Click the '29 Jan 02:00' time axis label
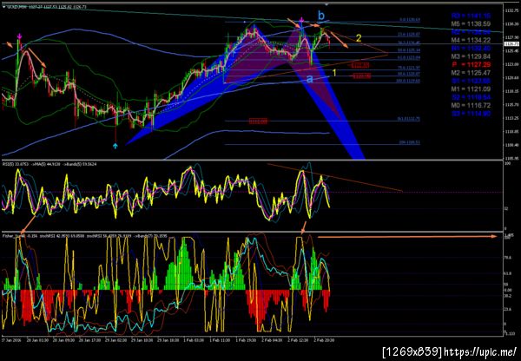 [116, 340]
